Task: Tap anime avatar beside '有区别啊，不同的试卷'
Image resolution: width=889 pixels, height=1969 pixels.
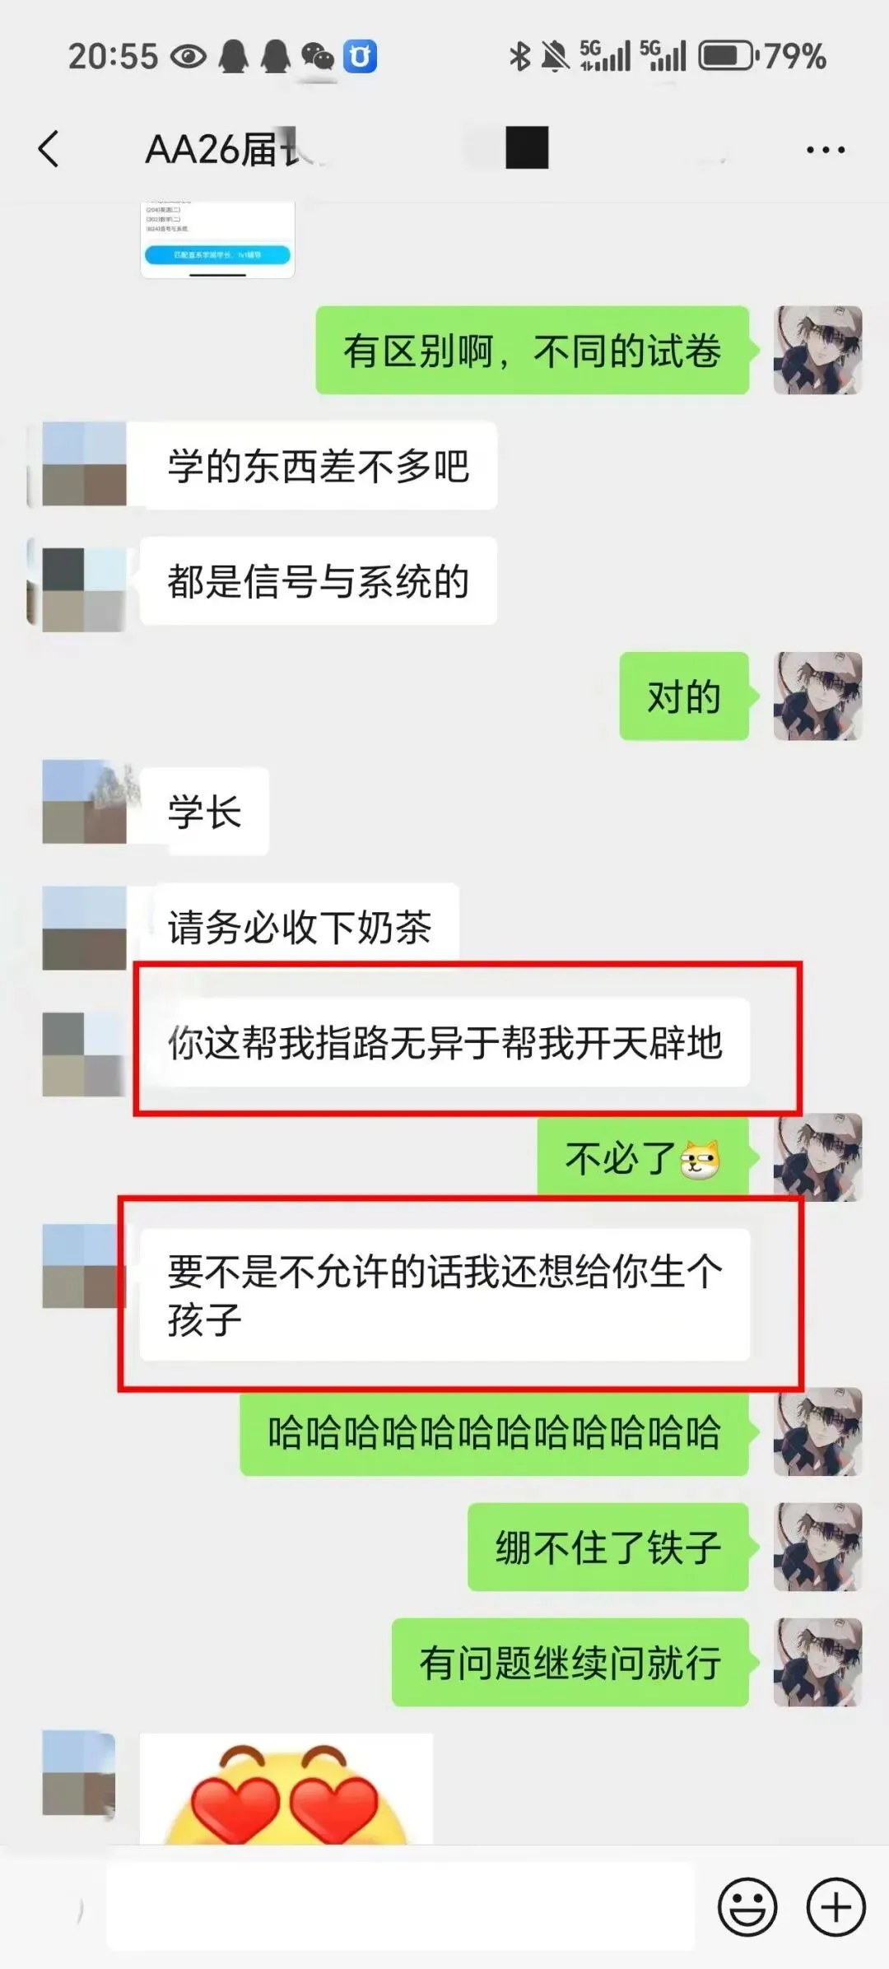Action: click(x=817, y=350)
